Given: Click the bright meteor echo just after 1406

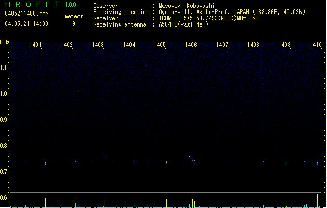Looking at the screenshot, I should tap(192, 160).
